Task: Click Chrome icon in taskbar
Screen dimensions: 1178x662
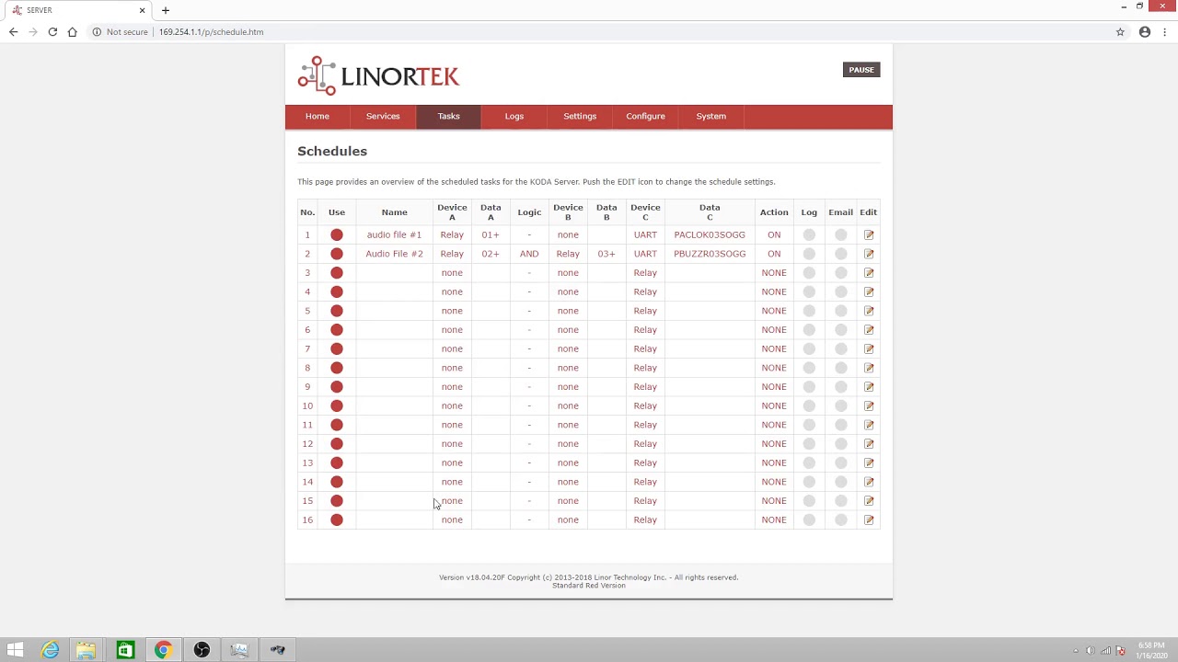Action: tap(163, 650)
